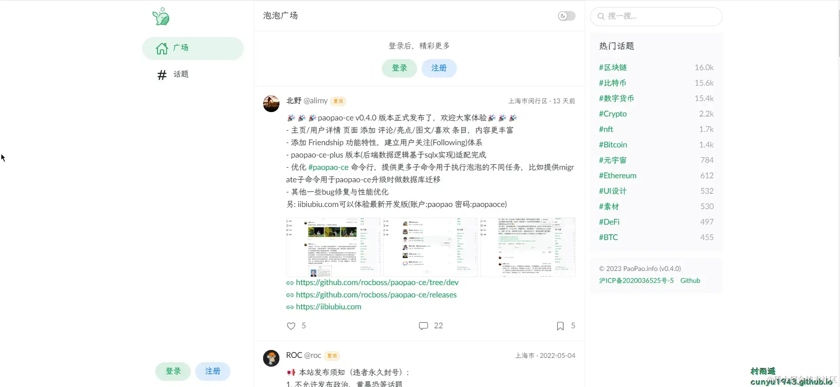This screenshot has width=840, height=387.
Task: Click the PaoPao bird logo
Action: 161,17
